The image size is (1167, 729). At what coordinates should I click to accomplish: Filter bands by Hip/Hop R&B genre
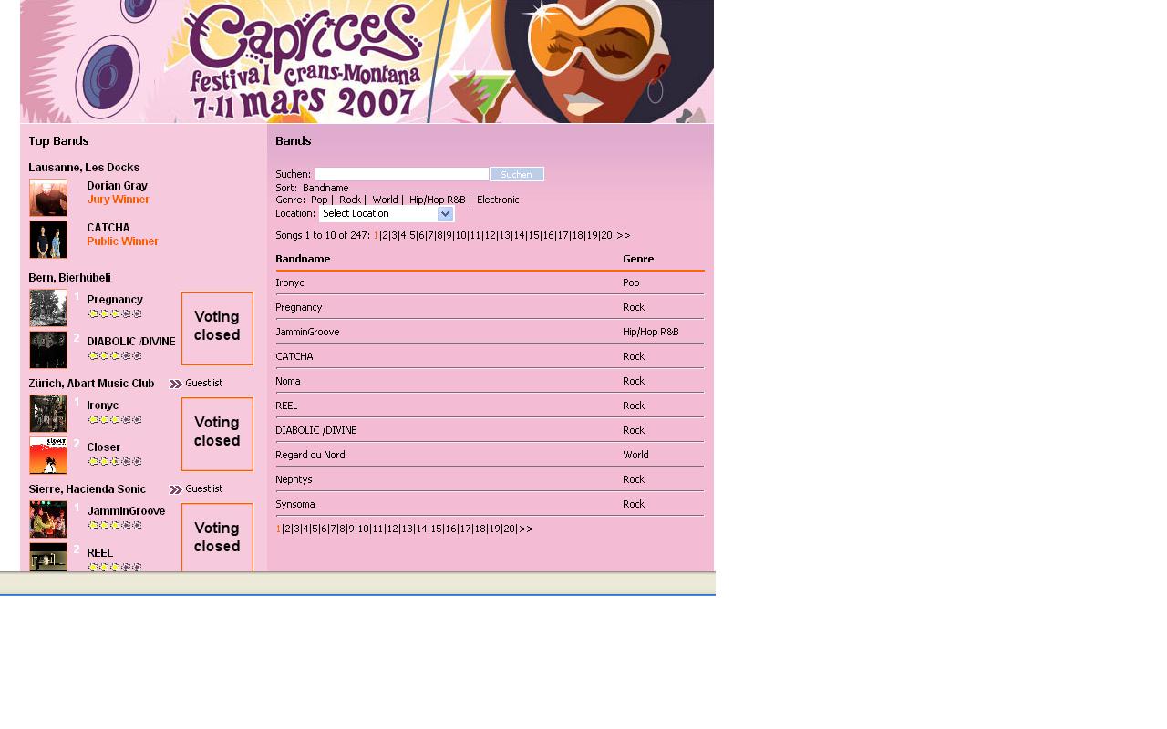[437, 200]
